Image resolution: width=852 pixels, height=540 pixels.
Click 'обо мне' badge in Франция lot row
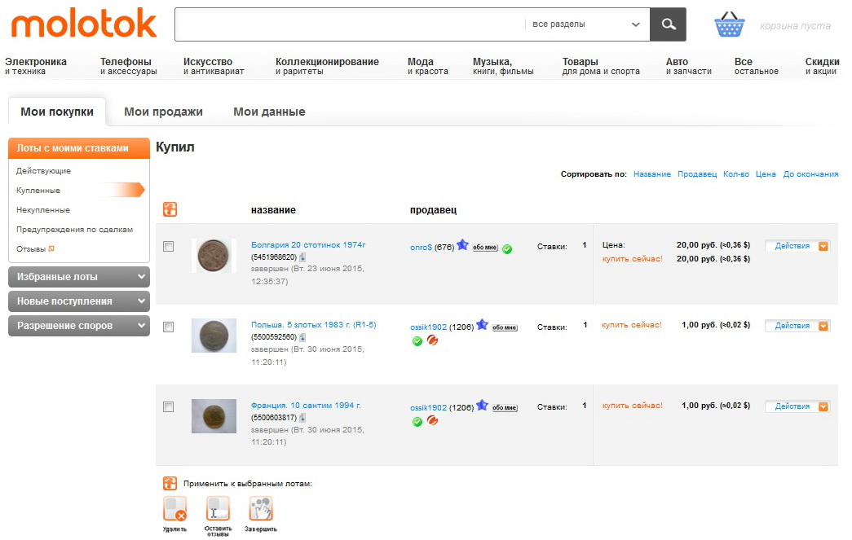click(505, 408)
